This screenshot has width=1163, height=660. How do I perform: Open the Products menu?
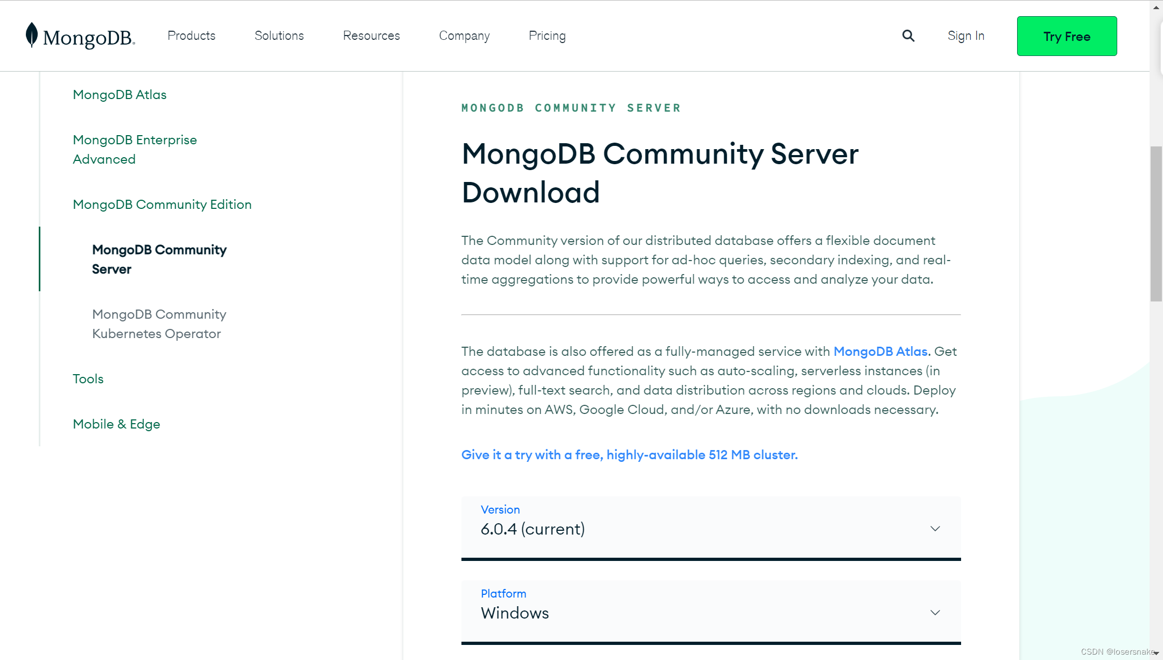(191, 36)
